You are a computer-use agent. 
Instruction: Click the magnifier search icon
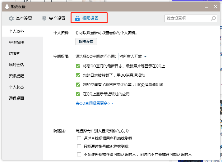coord(213,18)
